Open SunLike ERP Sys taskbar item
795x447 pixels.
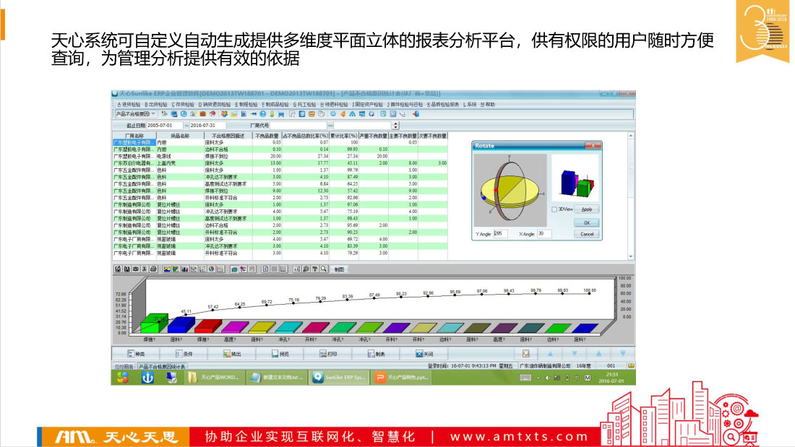[340, 378]
